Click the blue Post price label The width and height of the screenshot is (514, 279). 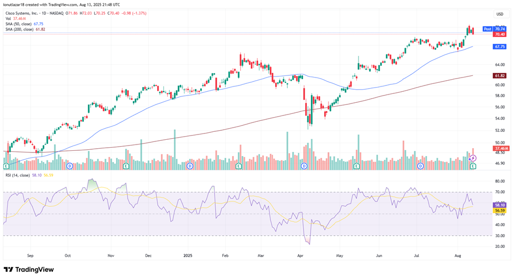(x=488, y=29)
